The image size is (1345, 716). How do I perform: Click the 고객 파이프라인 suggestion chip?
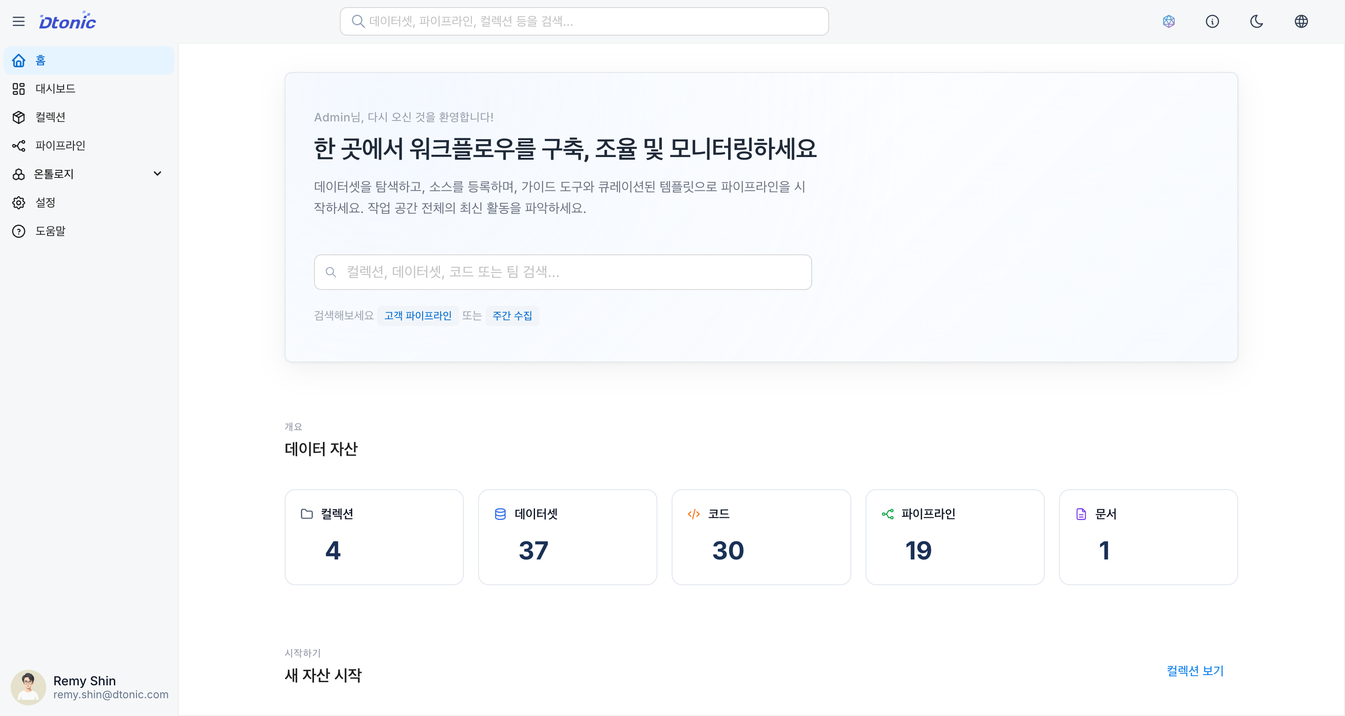(418, 315)
